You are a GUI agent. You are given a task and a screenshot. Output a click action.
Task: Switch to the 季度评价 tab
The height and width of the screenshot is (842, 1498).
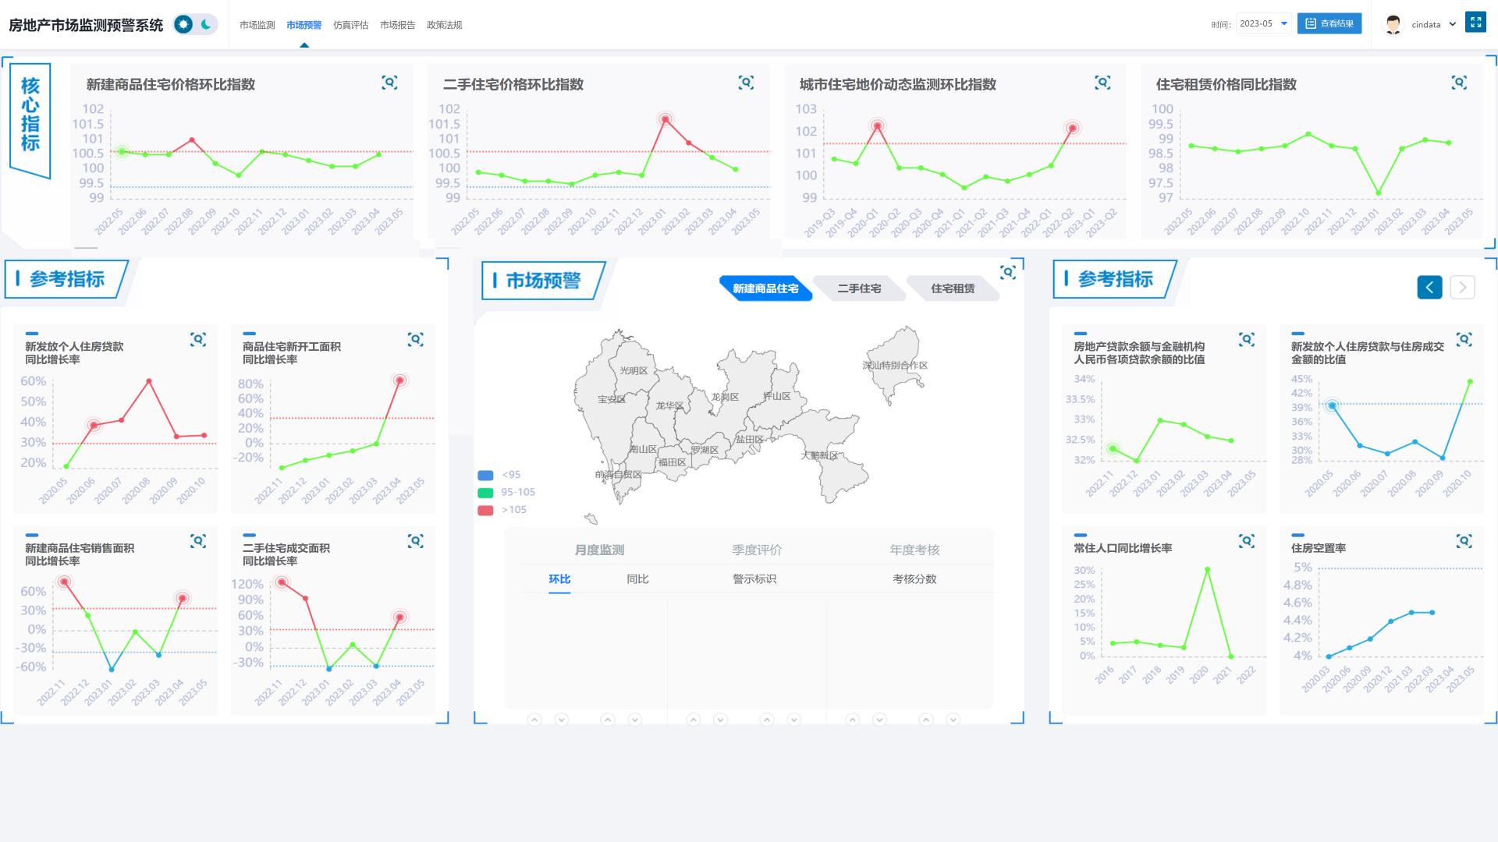pos(756,550)
